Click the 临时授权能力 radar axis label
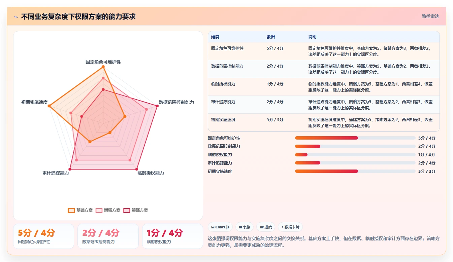Viewport: 453px width, 262px height. point(151,173)
